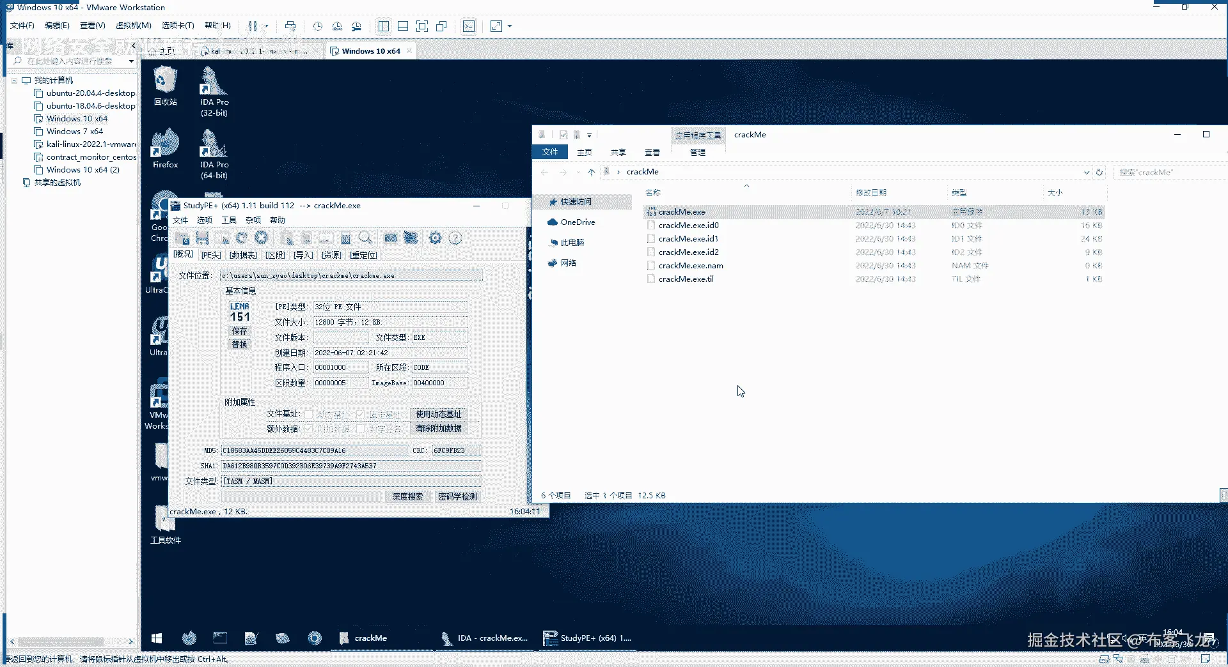Collapse the 我的计算机 tree node in VMware library
This screenshot has height=667, width=1228.
tap(14, 80)
